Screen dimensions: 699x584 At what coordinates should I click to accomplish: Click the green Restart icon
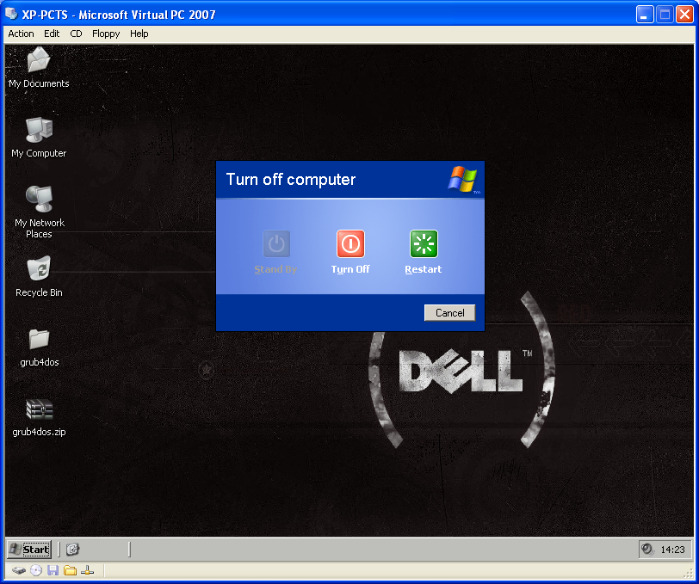424,243
